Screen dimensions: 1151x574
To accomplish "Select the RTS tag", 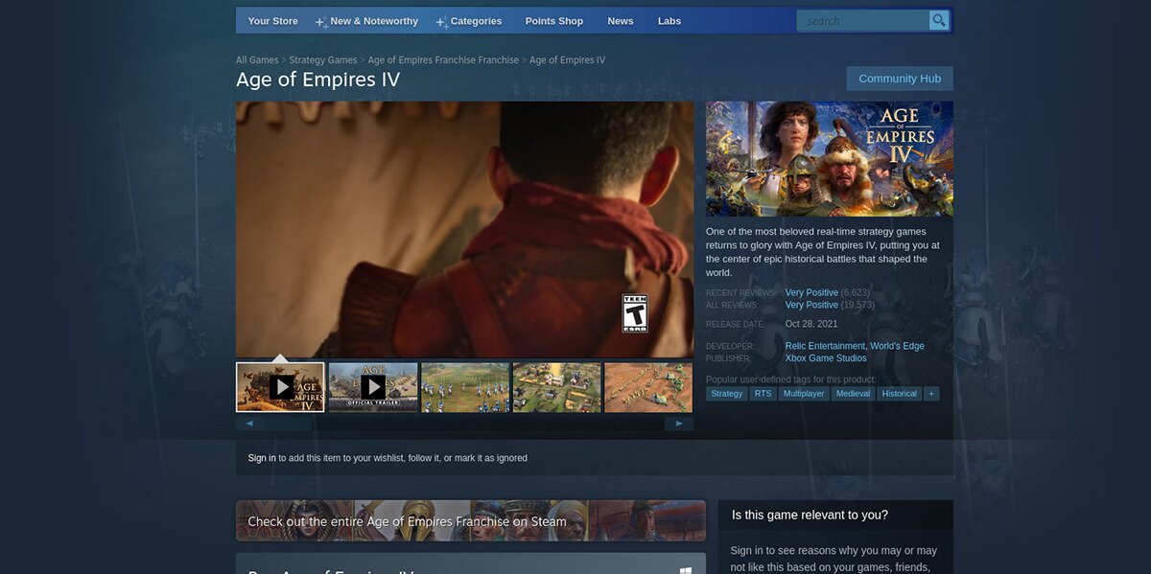I will pos(763,394).
